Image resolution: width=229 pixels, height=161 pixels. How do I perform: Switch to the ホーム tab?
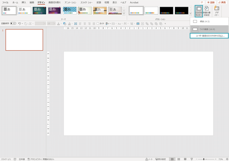15,3
